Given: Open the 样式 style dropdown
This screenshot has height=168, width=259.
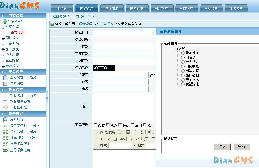Looking at the screenshot, I should coord(134,146).
